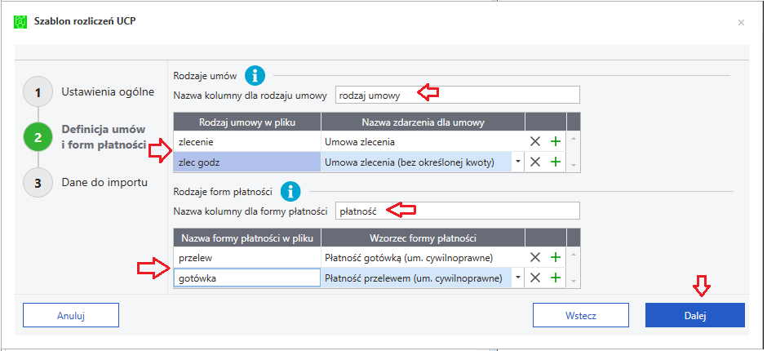767x351 pixels.
Task: Select the Umowa zlecenia event cell
Action: tap(423, 142)
